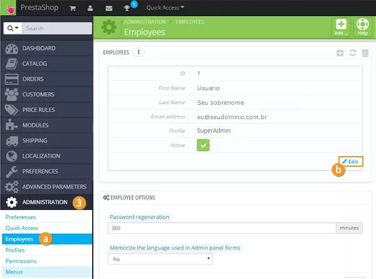
Task: Click the Password regeneration minutes field
Action: 222,228
